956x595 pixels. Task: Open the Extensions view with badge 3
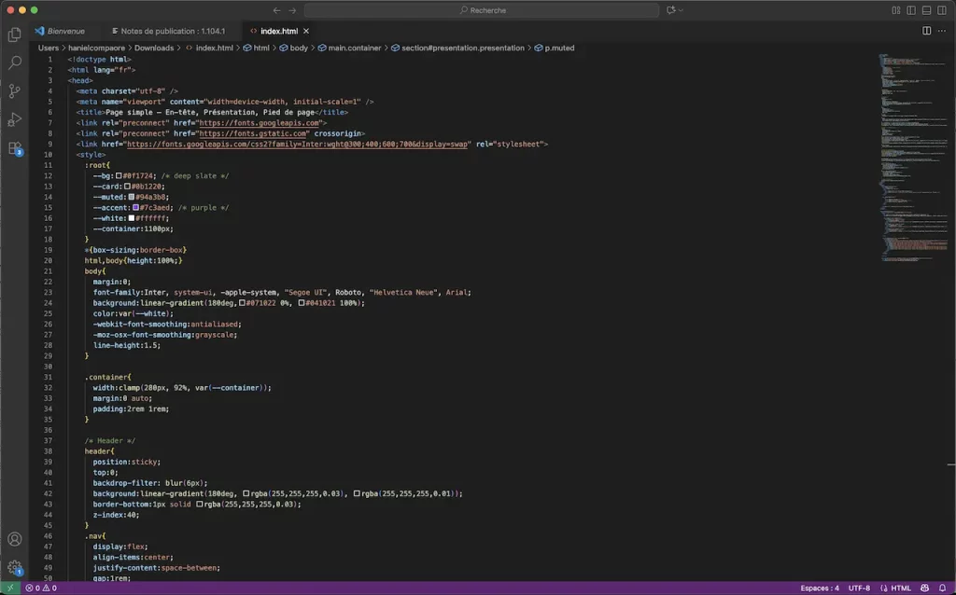[13, 149]
